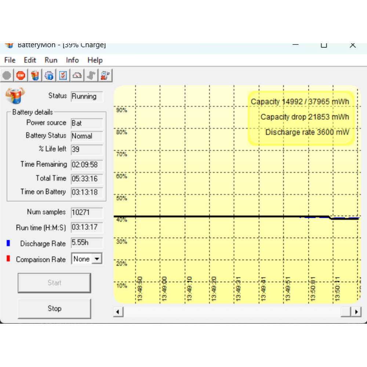Click the Time Remaining value field
This screenshot has height=367, width=367.
click(87, 165)
